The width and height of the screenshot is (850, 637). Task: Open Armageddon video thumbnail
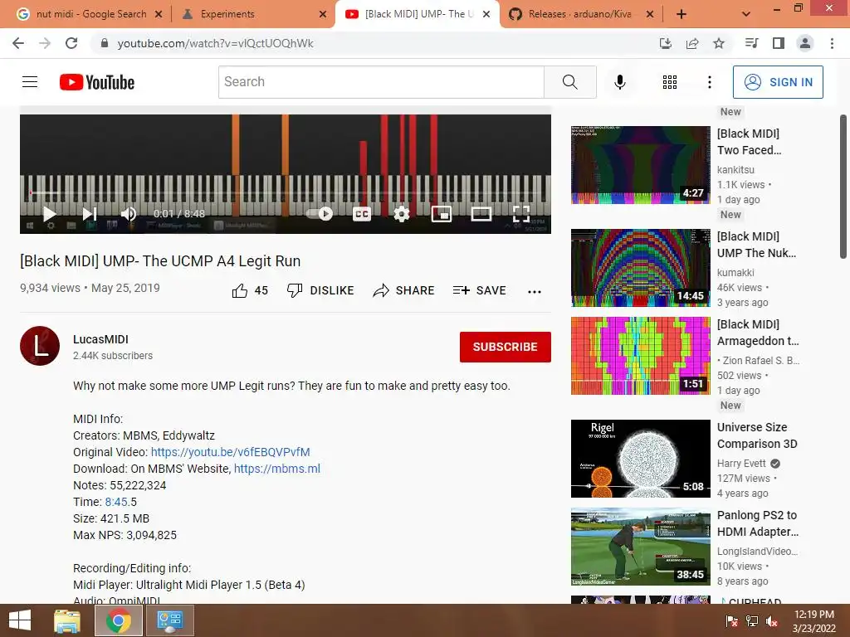[640, 355]
